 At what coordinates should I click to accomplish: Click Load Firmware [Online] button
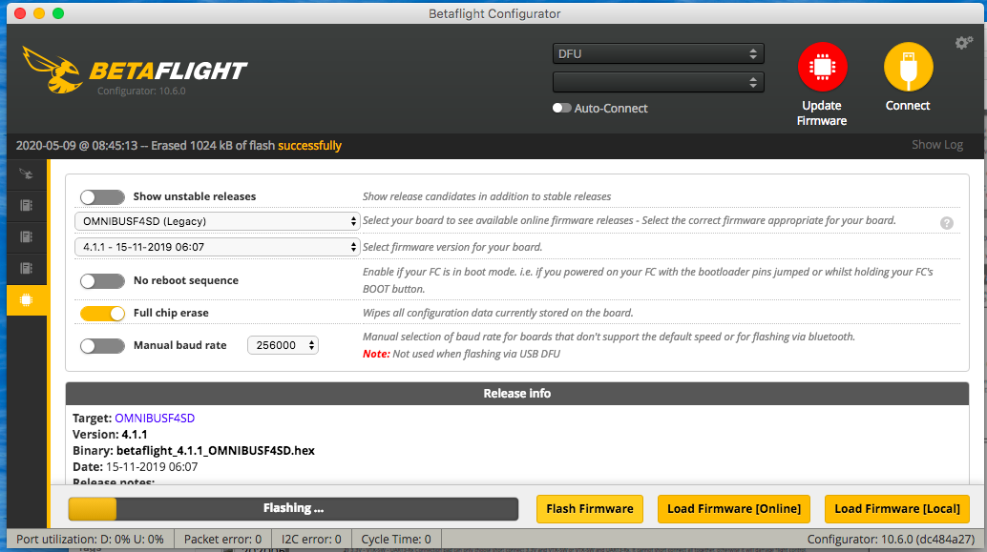[x=734, y=508]
